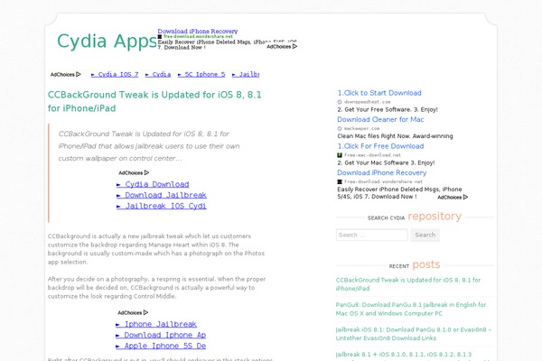Click the free-mac-download.net favicon

pos(340,155)
